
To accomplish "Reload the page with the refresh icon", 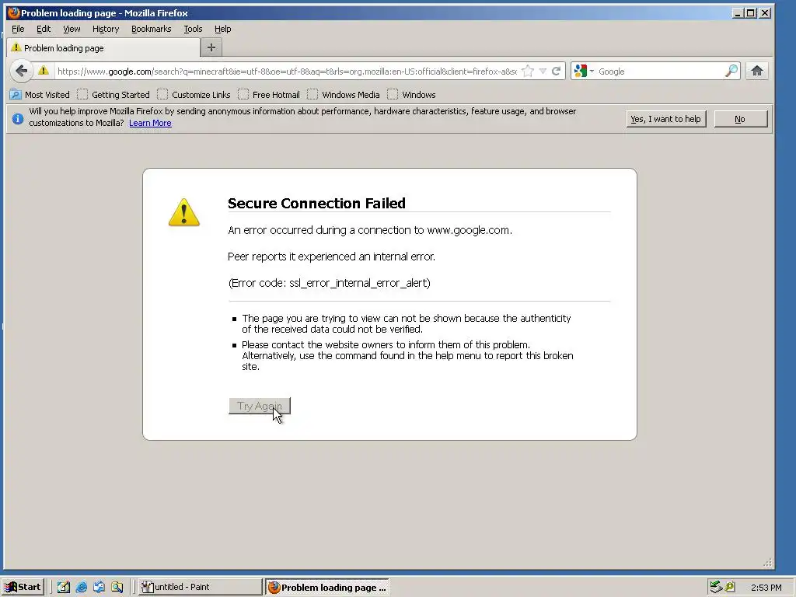I will coord(557,71).
